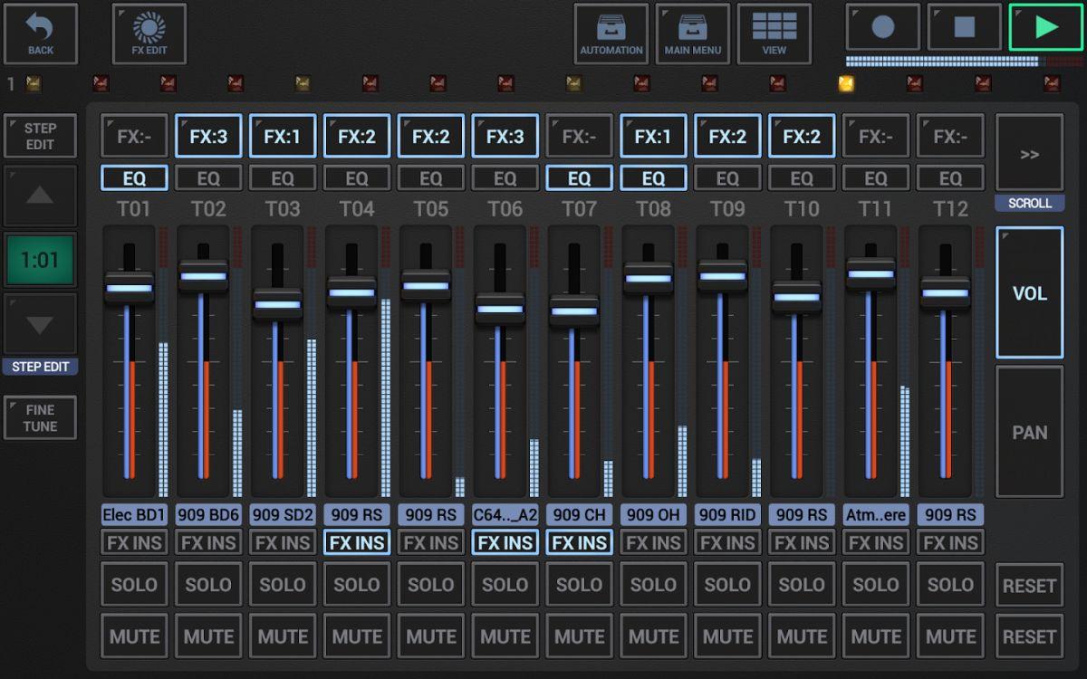Open the FX:- send selector for T12

pos(951,137)
